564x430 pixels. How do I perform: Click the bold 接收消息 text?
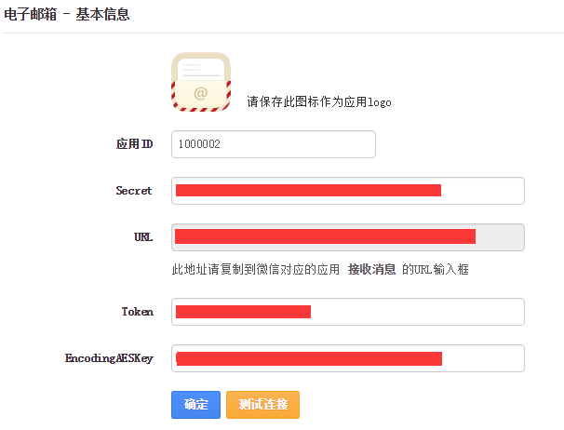pos(372,269)
